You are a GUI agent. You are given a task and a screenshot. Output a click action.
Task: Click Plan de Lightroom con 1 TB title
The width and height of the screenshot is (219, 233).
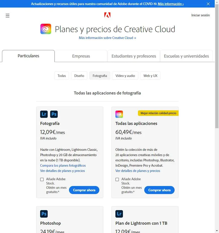(x=141, y=223)
